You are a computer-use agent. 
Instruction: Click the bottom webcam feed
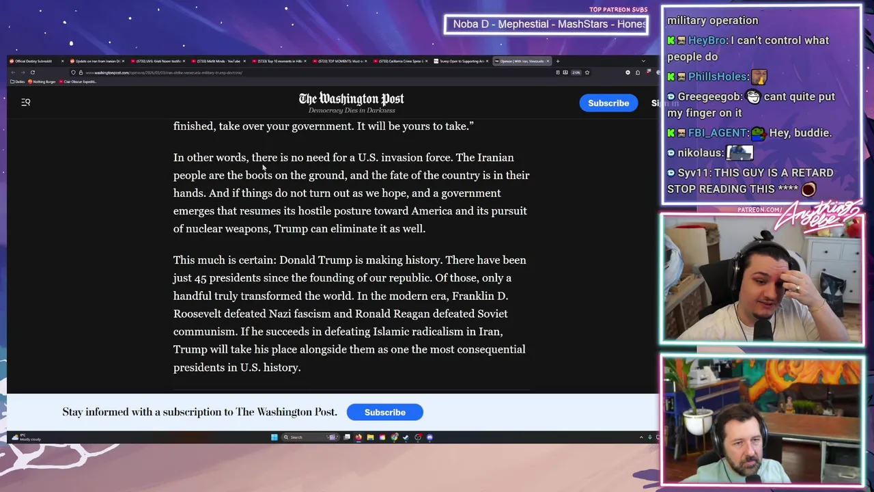coord(762,420)
